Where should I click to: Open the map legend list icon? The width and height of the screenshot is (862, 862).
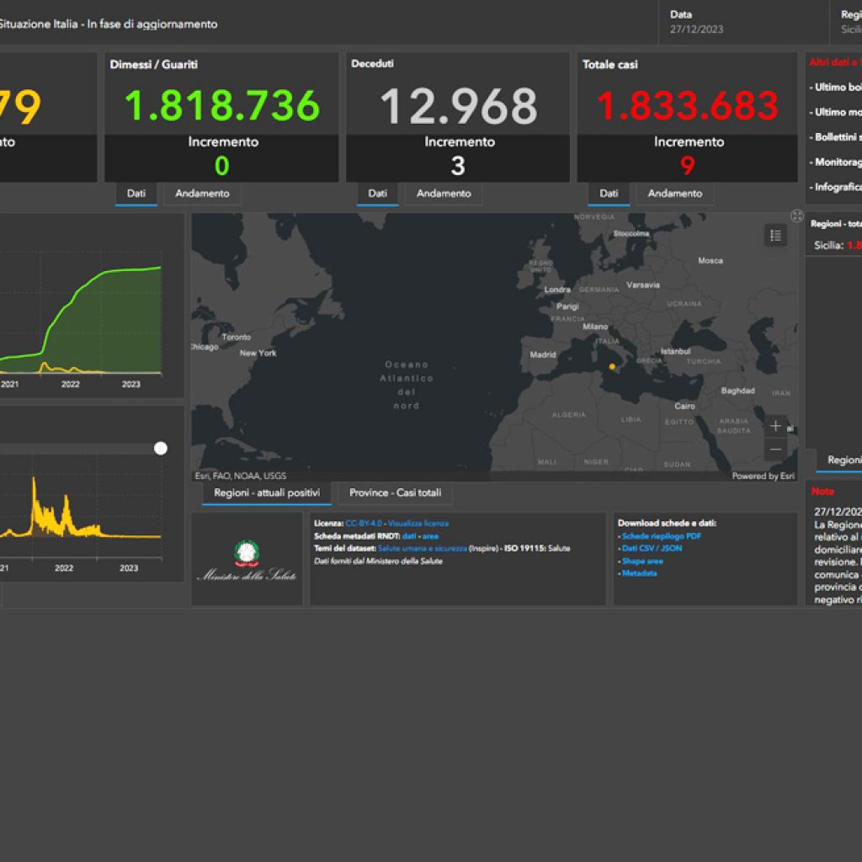[775, 236]
